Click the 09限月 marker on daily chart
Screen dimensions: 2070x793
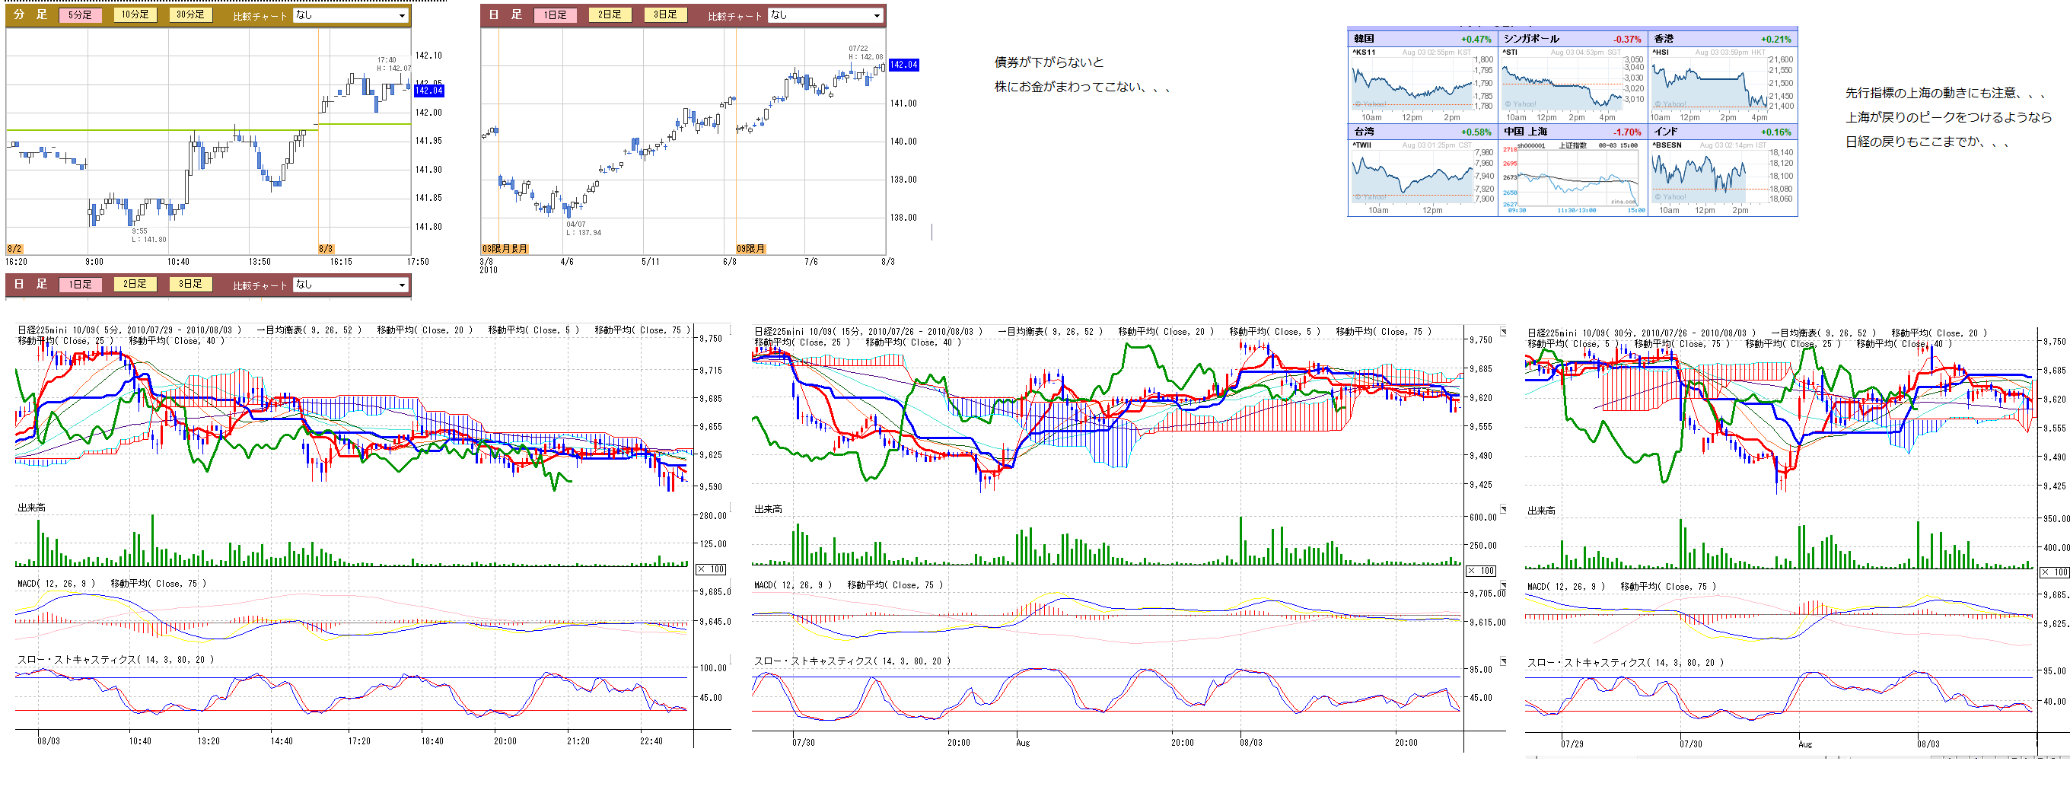750,249
